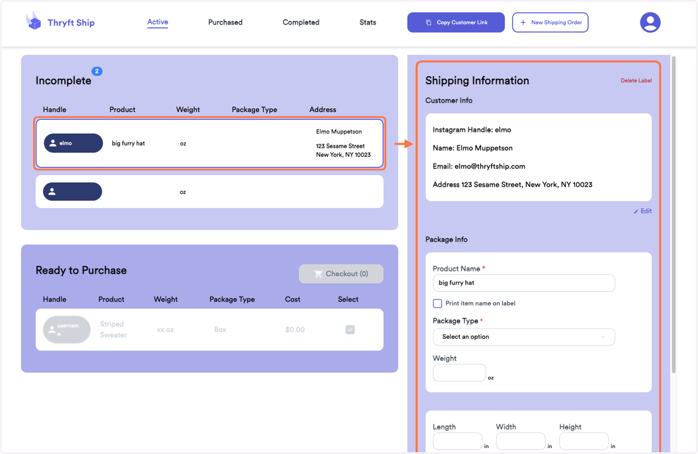Click the Thryft Ship logo icon

(x=34, y=21)
